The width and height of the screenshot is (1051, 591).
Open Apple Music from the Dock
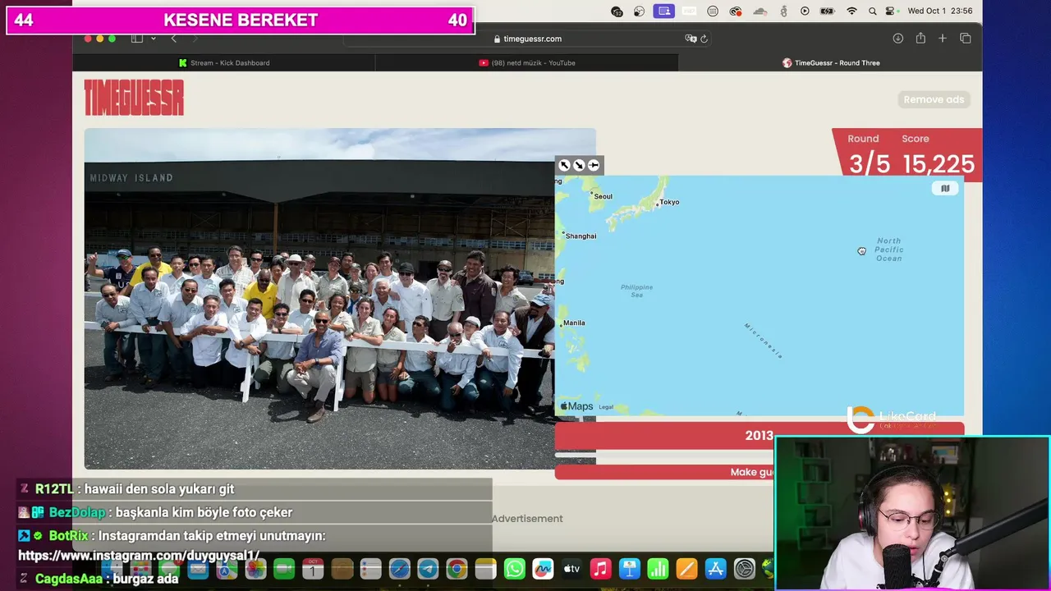(x=601, y=569)
